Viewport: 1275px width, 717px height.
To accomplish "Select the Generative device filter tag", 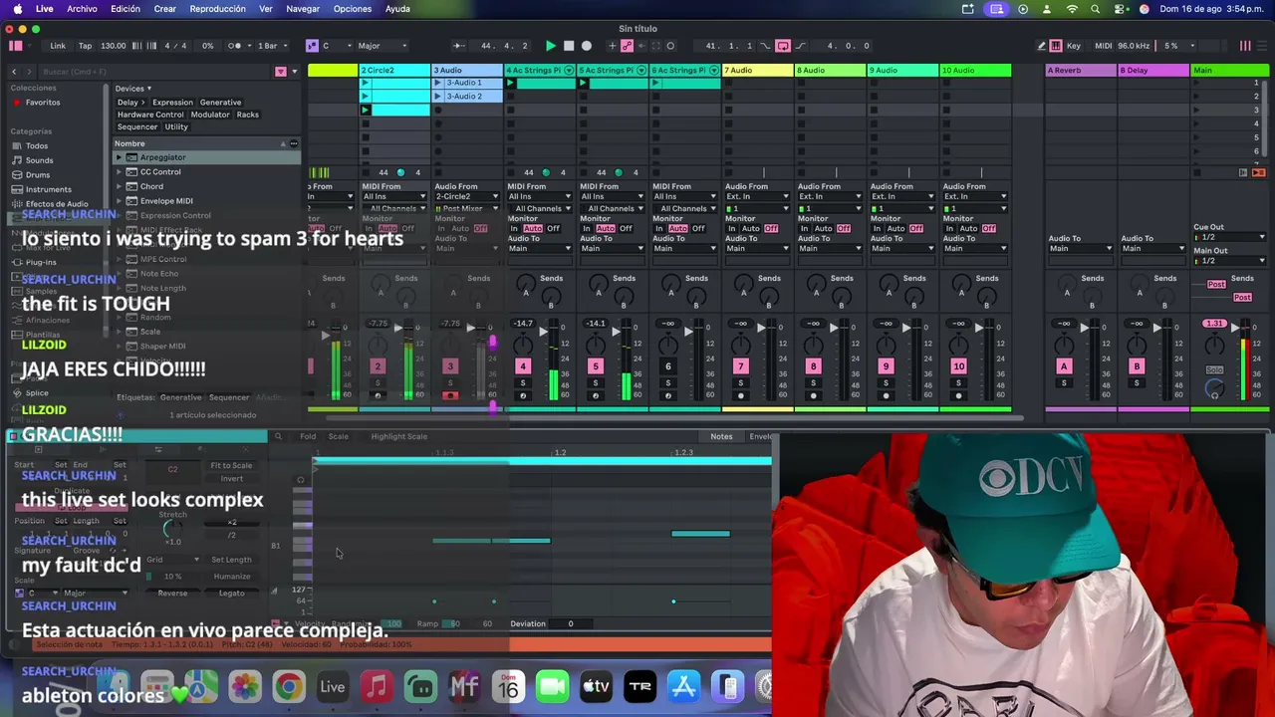I will (x=220, y=103).
